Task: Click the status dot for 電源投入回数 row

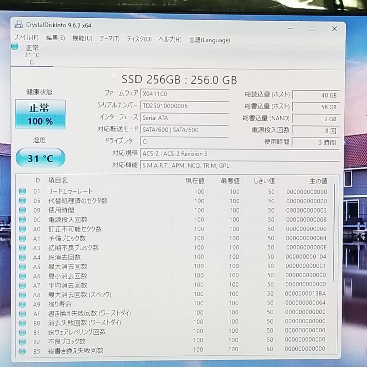Action: point(22,220)
